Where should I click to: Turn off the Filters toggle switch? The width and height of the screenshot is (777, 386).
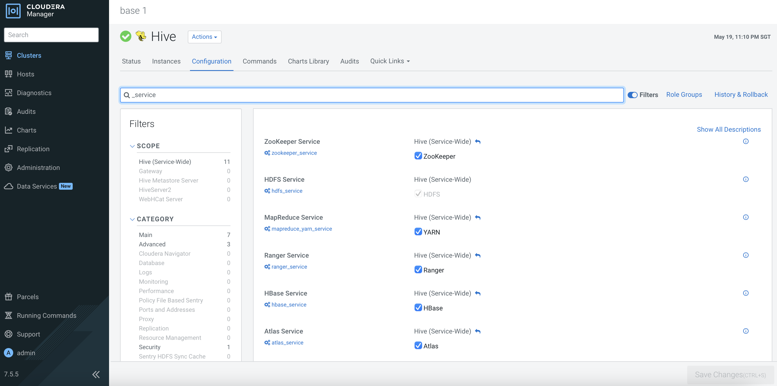(632, 95)
